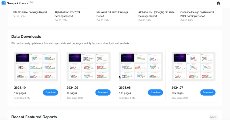Screen dimensions: 230x120
Task: Open Alphabet Inc. (Google) Q3 2024 report
Action: (x=156, y=14)
